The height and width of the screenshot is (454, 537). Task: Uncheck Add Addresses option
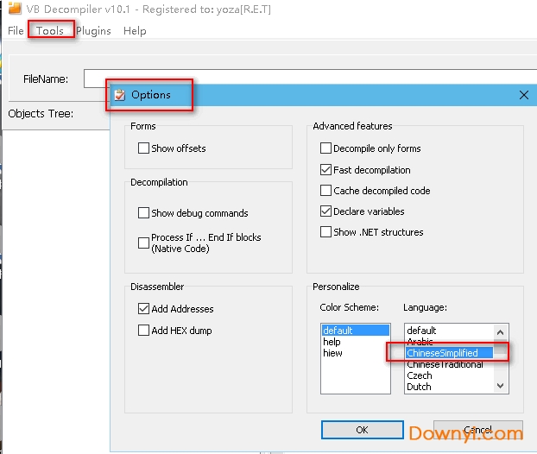point(143,309)
